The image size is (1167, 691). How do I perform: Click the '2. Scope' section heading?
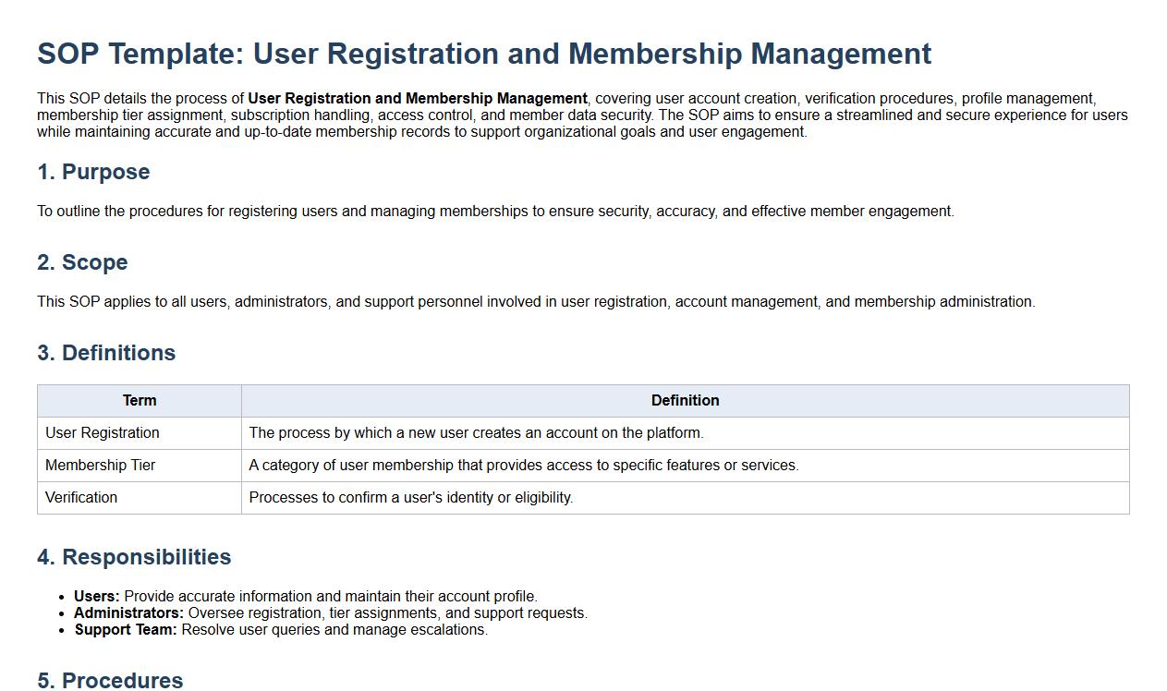click(x=82, y=262)
